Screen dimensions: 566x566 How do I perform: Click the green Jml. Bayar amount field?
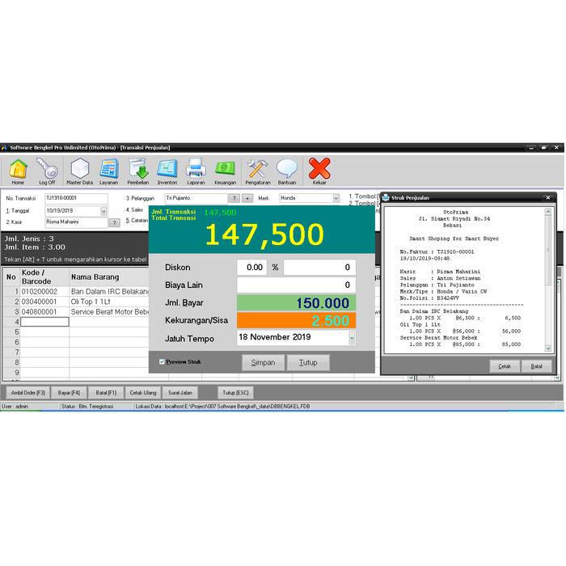(x=296, y=303)
